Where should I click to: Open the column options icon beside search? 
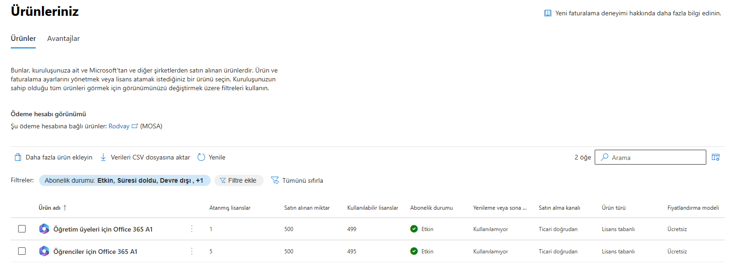tap(716, 157)
